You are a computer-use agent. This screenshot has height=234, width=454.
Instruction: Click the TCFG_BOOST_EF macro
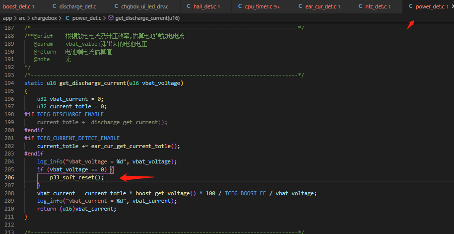pyautogui.click(x=245, y=193)
